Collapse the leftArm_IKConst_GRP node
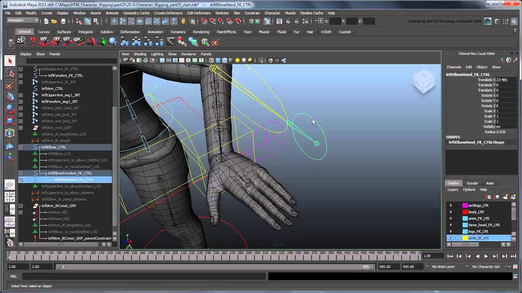 pos(20,206)
